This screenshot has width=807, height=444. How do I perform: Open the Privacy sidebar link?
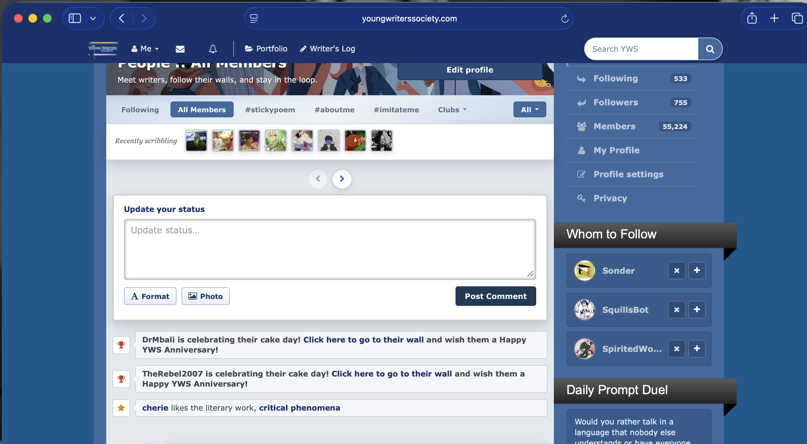[632, 198]
